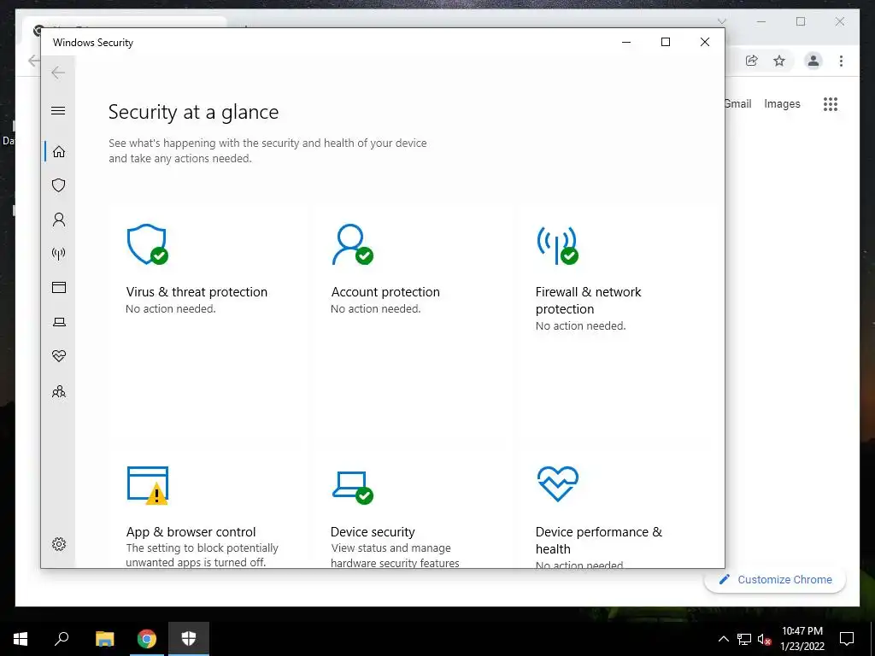Open the Virus & threat protection heading
The height and width of the screenshot is (656, 875).
[197, 292]
